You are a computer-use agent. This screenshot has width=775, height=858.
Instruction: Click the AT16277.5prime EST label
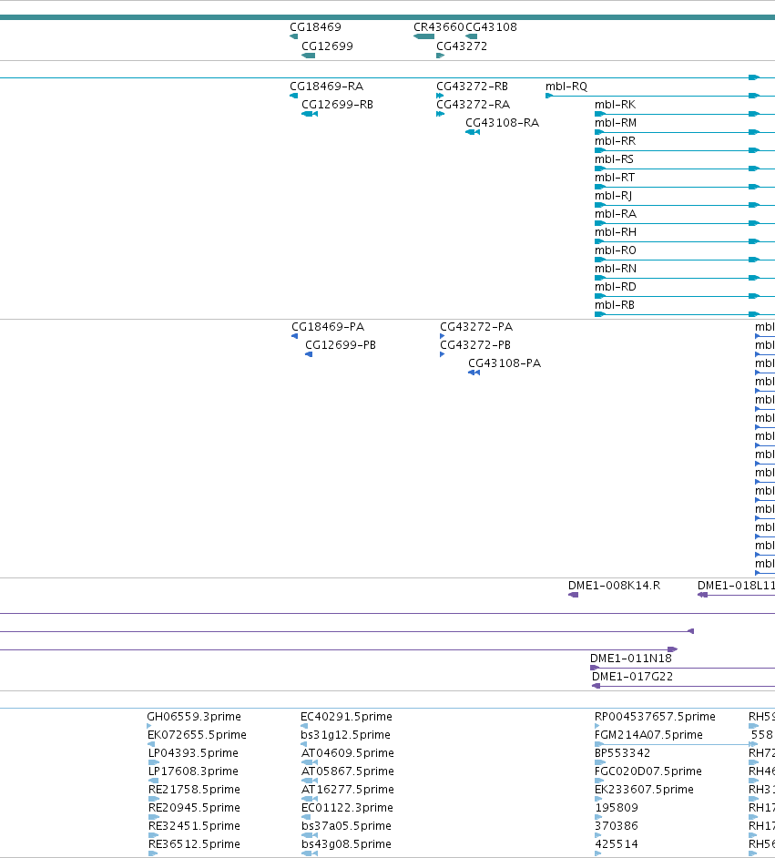click(x=347, y=790)
